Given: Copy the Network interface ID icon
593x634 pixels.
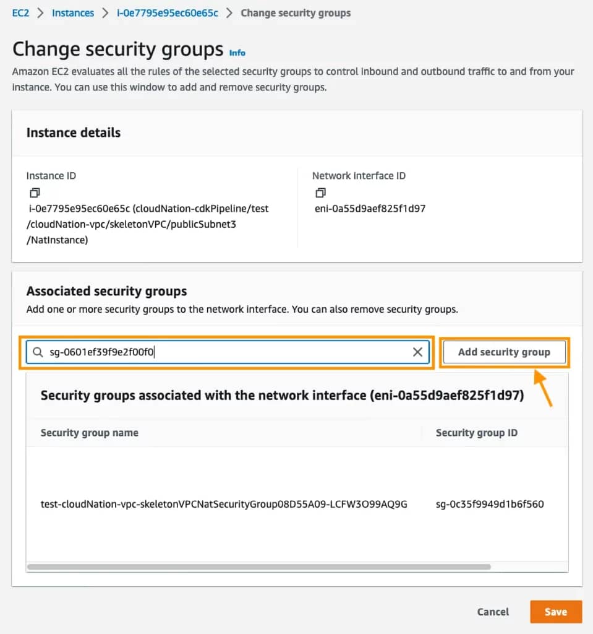Looking at the screenshot, I should (x=320, y=193).
